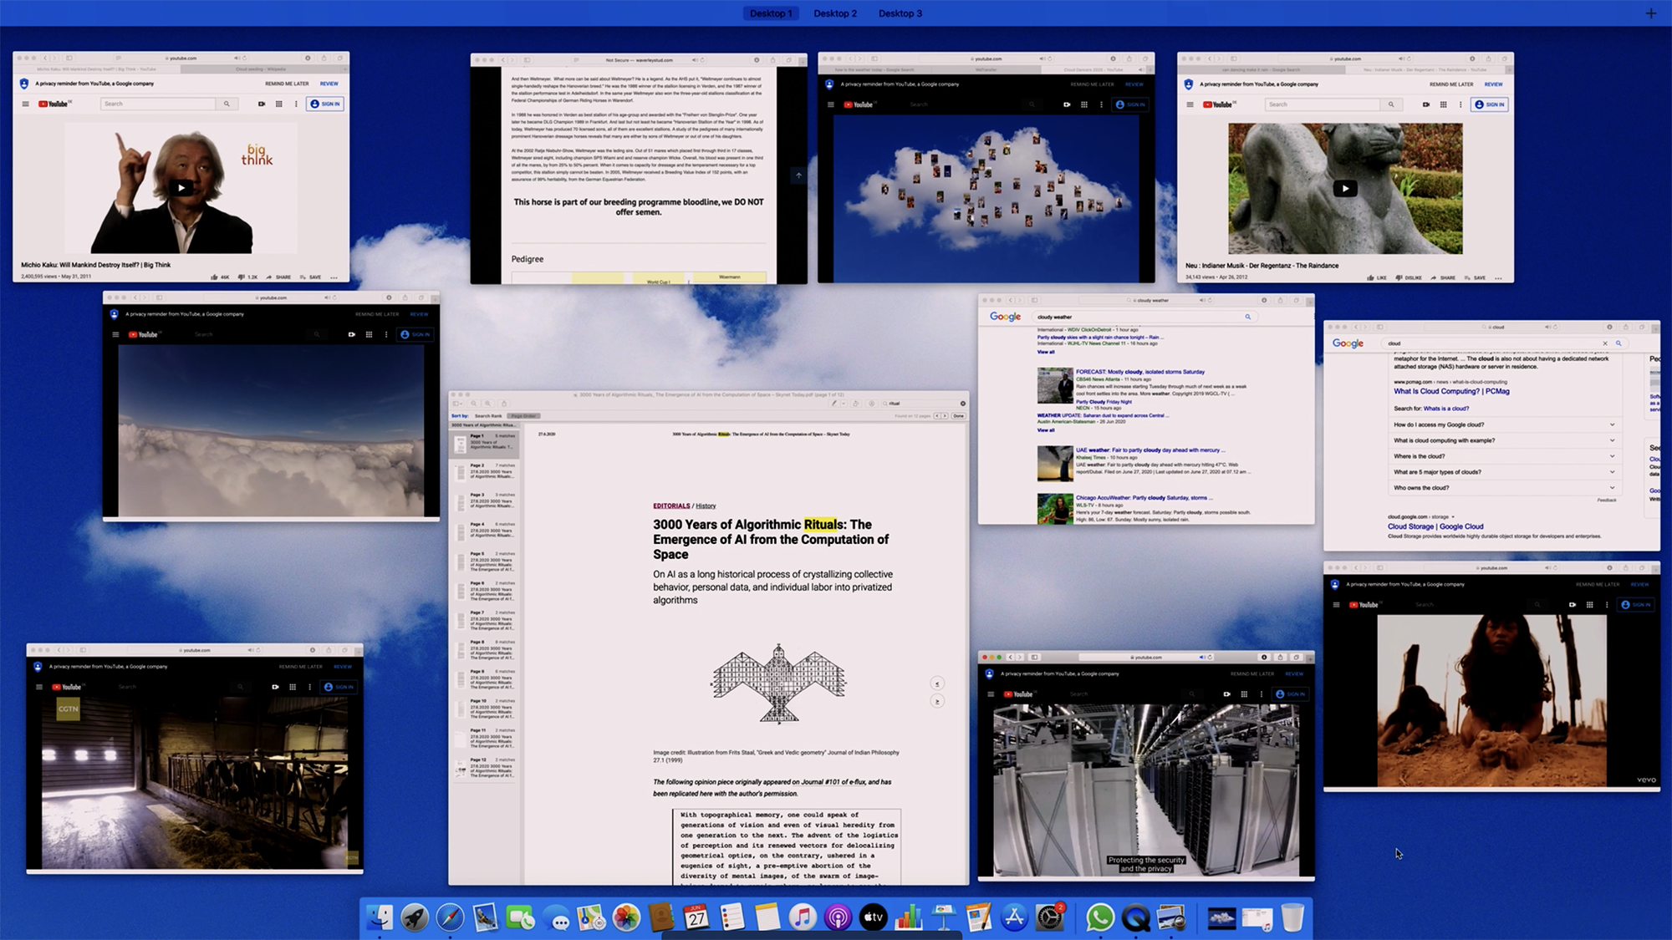Open 'Cloud Storage | Google Cloud' result
The width and height of the screenshot is (1672, 940).
pos(1435,526)
